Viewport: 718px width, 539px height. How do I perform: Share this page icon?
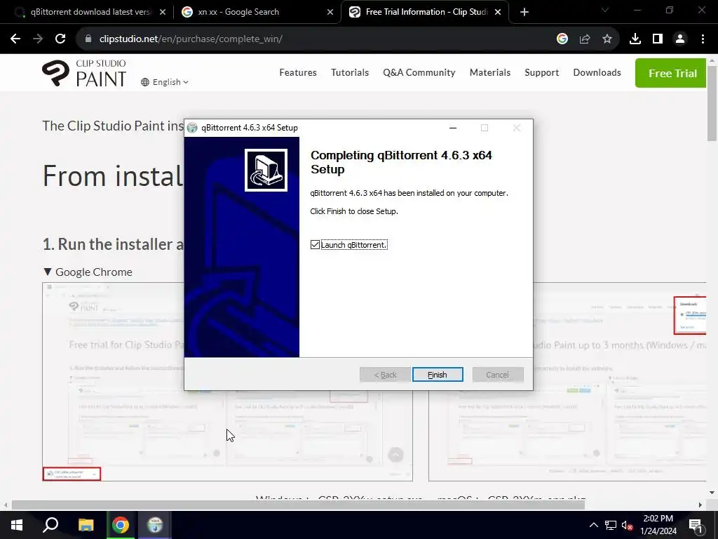click(x=585, y=39)
